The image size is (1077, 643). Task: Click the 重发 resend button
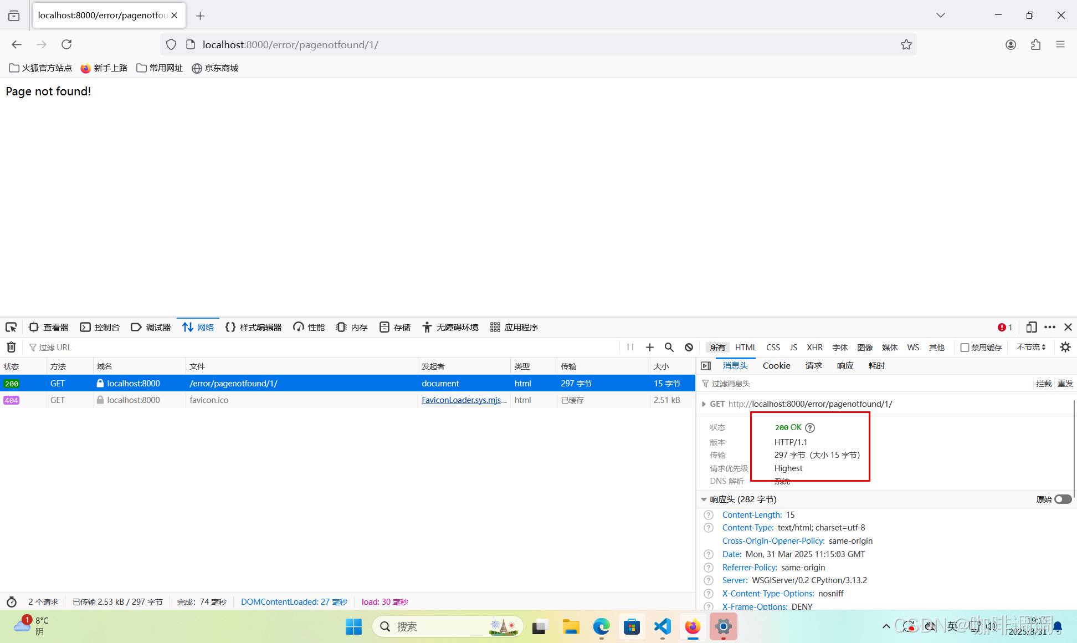pos(1065,384)
